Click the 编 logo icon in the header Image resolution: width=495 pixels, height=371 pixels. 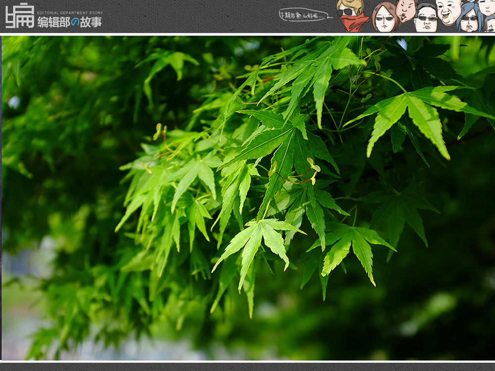pyautogui.click(x=20, y=15)
